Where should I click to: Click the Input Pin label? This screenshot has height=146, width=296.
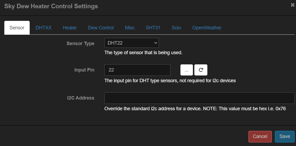point(84,70)
